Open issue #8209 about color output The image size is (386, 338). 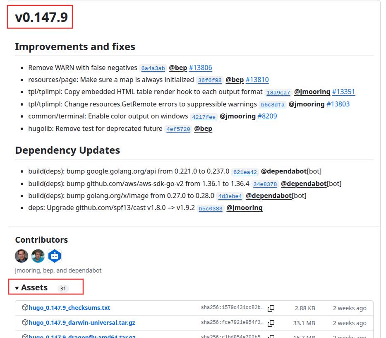pos(267,116)
